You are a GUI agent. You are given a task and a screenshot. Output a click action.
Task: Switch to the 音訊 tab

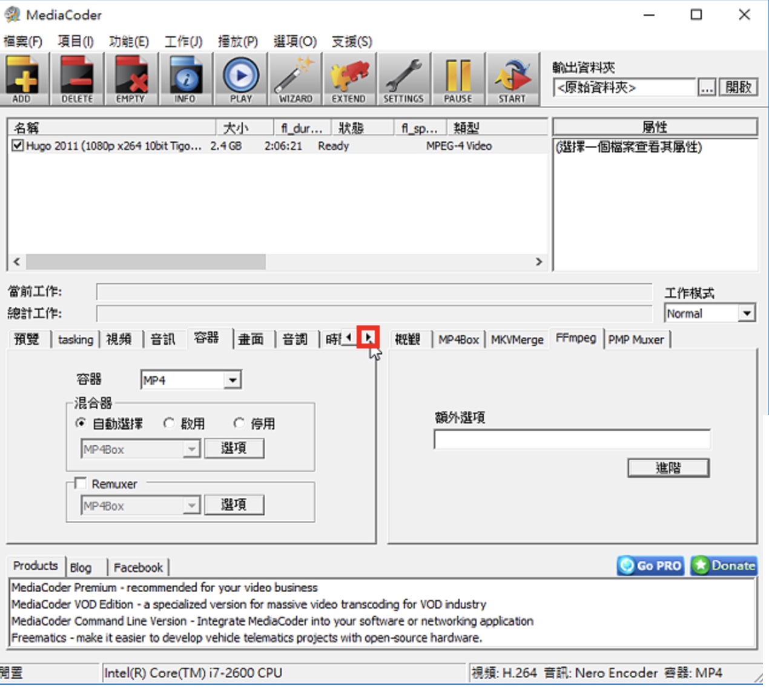pos(163,339)
